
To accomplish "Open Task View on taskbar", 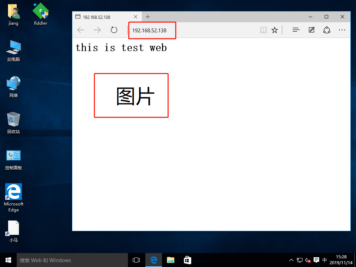I will [136, 260].
